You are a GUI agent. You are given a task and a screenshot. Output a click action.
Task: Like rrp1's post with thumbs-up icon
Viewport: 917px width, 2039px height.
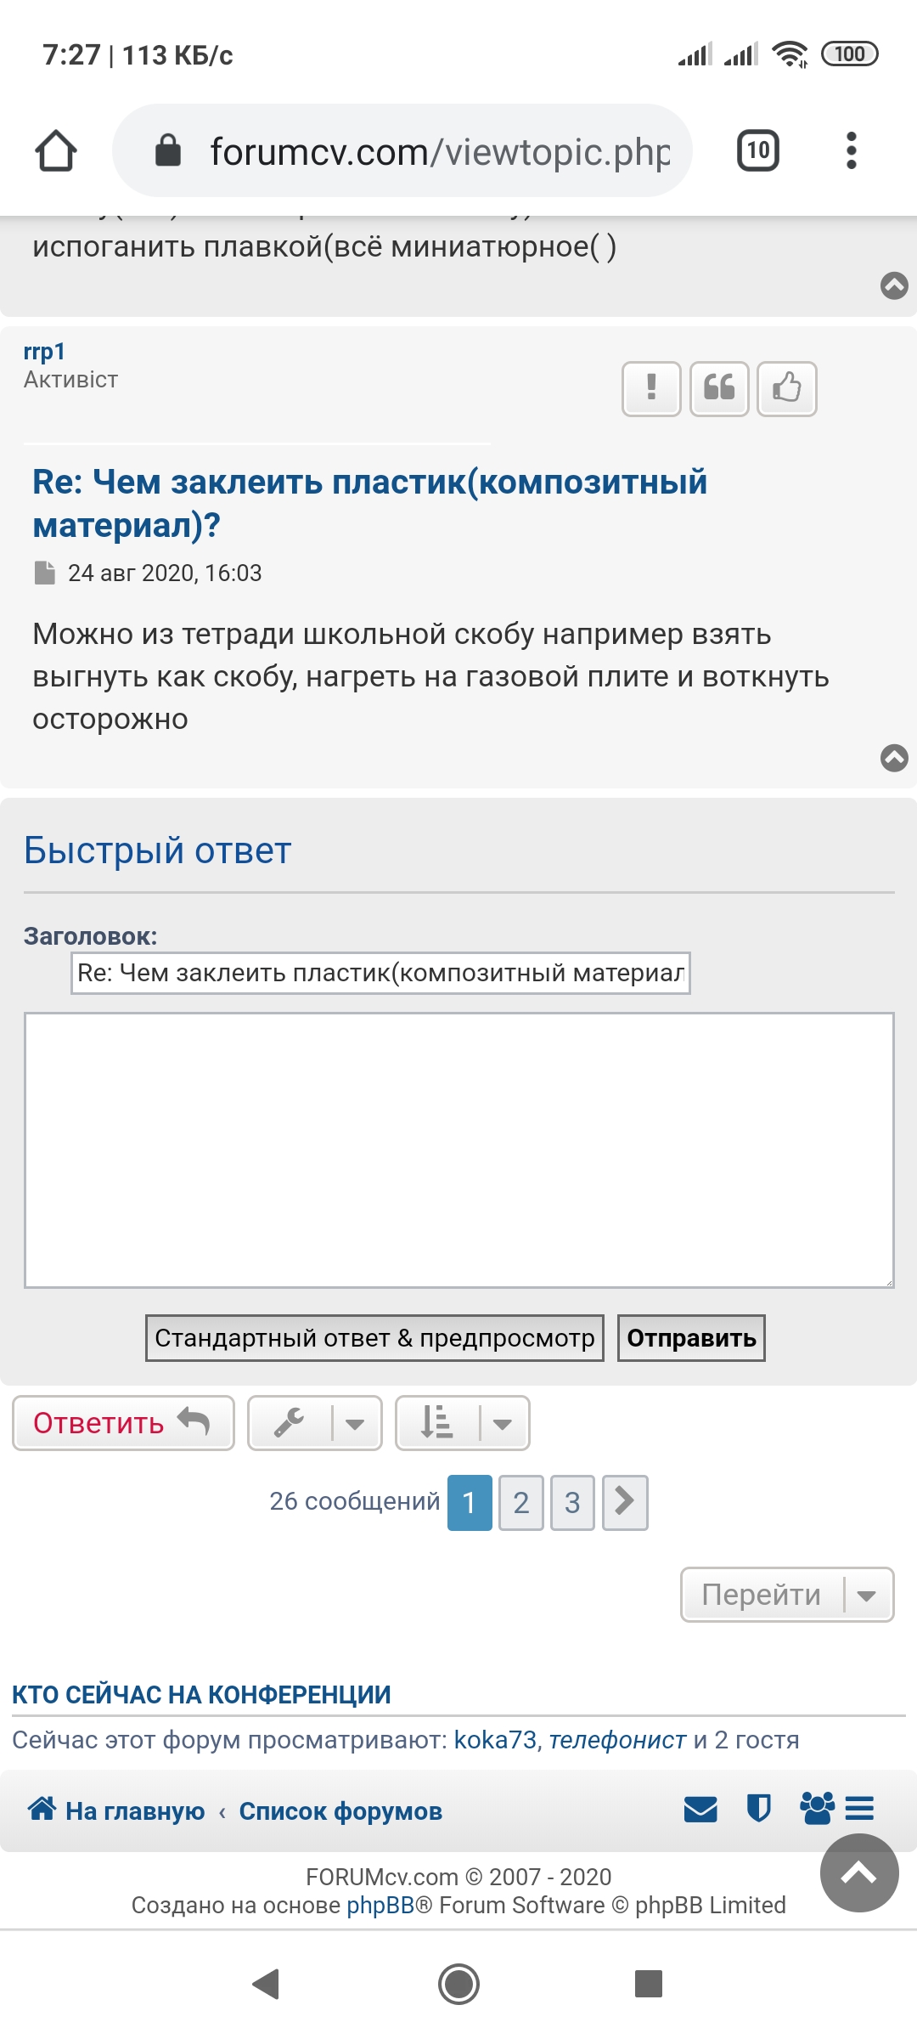tap(787, 388)
